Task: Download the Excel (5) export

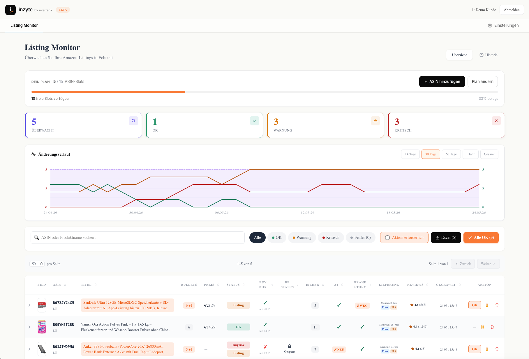Action: coord(446,237)
